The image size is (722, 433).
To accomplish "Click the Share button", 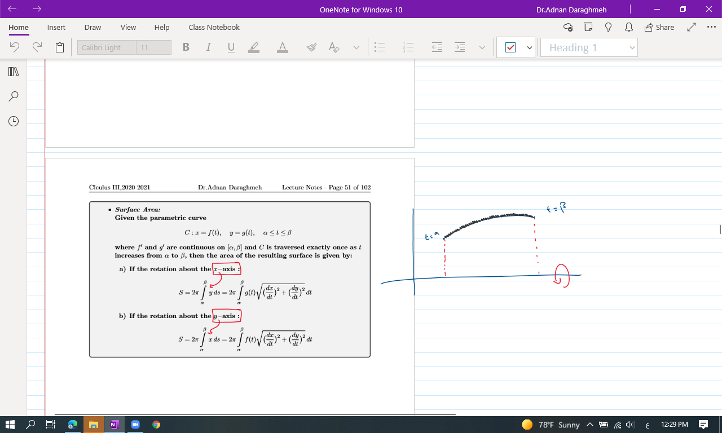I will [x=659, y=27].
